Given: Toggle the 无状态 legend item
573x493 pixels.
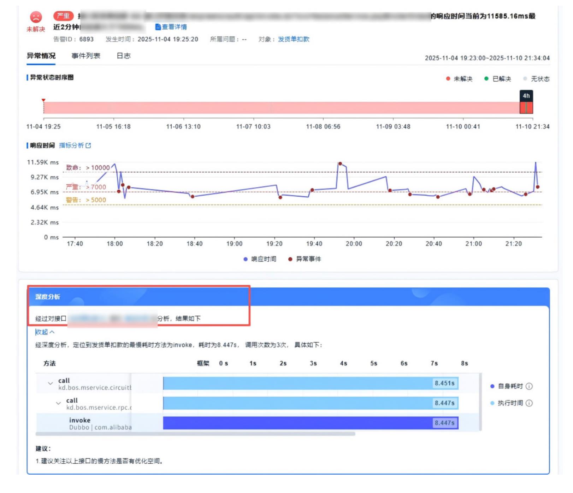Looking at the screenshot, I should (536, 79).
